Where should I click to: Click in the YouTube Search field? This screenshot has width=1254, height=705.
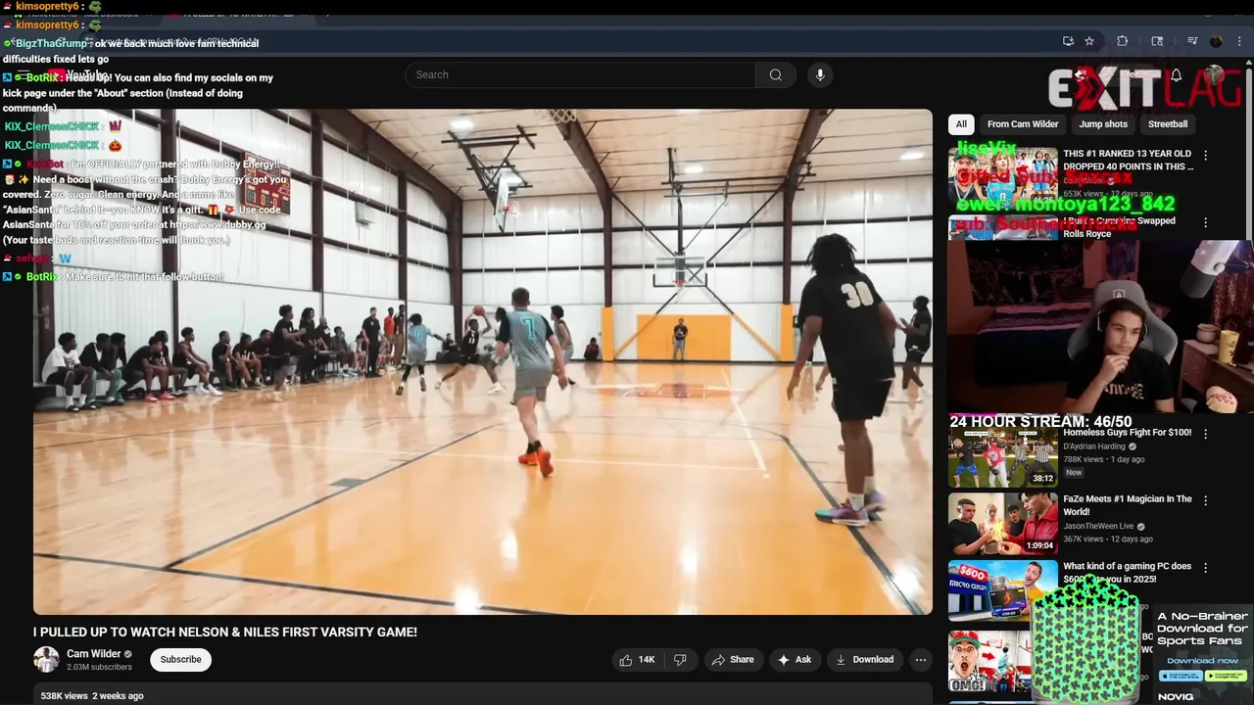pos(580,75)
